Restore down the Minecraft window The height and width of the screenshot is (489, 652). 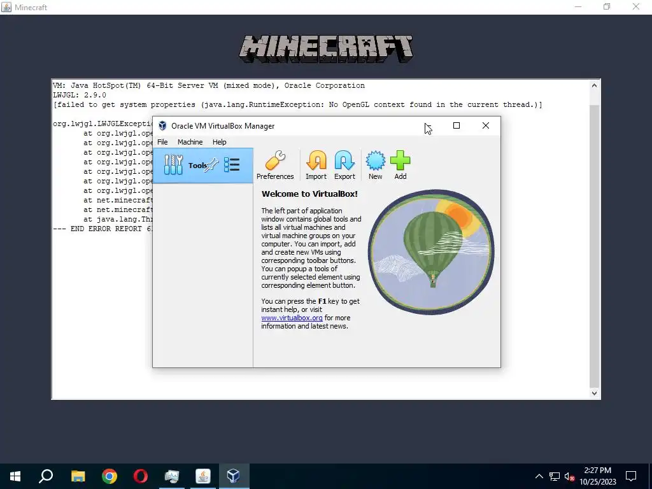607,6
